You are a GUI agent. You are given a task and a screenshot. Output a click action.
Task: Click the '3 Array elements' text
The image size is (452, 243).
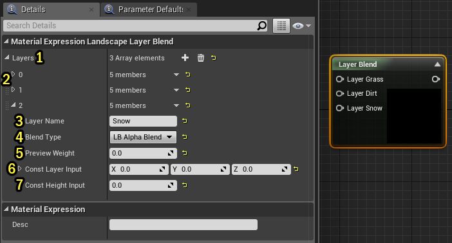(137, 58)
